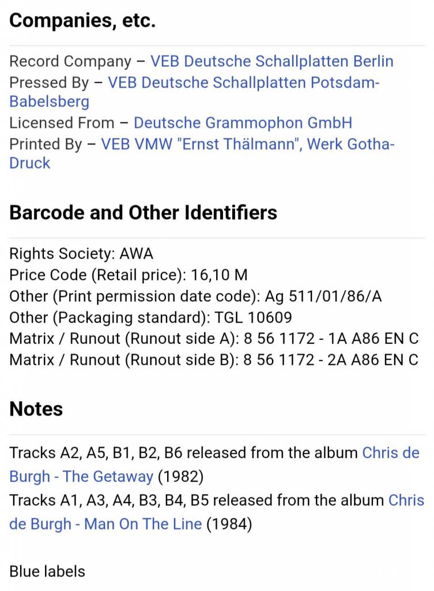Click the "Licensed From" role label
The height and width of the screenshot is (591, 434).
click(x=62, y=123)
